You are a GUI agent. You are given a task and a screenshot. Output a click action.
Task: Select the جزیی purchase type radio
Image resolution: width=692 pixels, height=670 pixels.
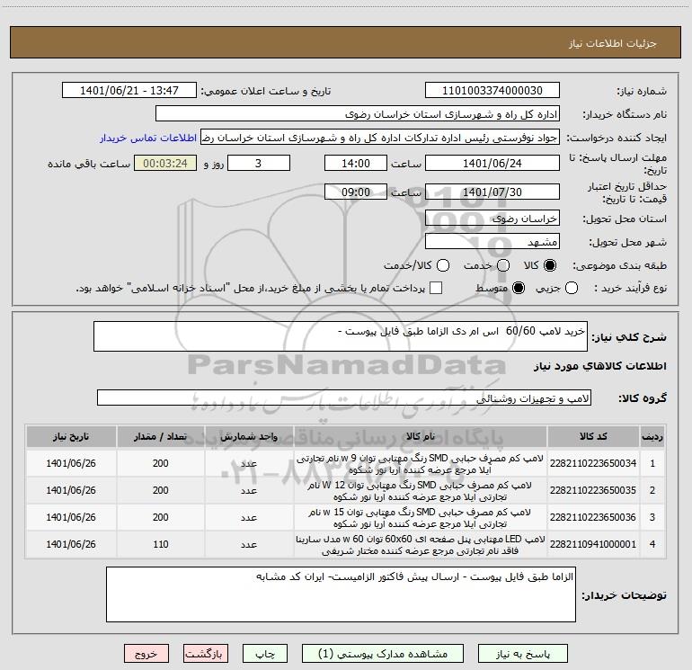point(572,288)
